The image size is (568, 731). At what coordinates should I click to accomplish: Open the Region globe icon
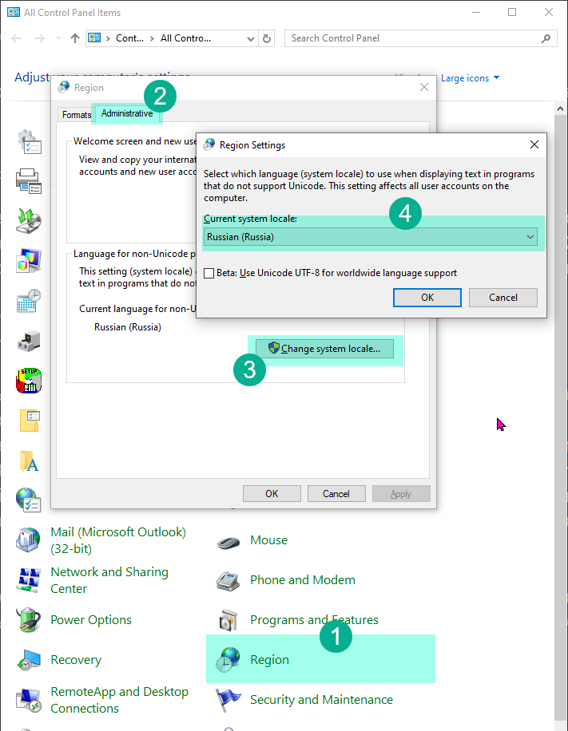point(228,659)
